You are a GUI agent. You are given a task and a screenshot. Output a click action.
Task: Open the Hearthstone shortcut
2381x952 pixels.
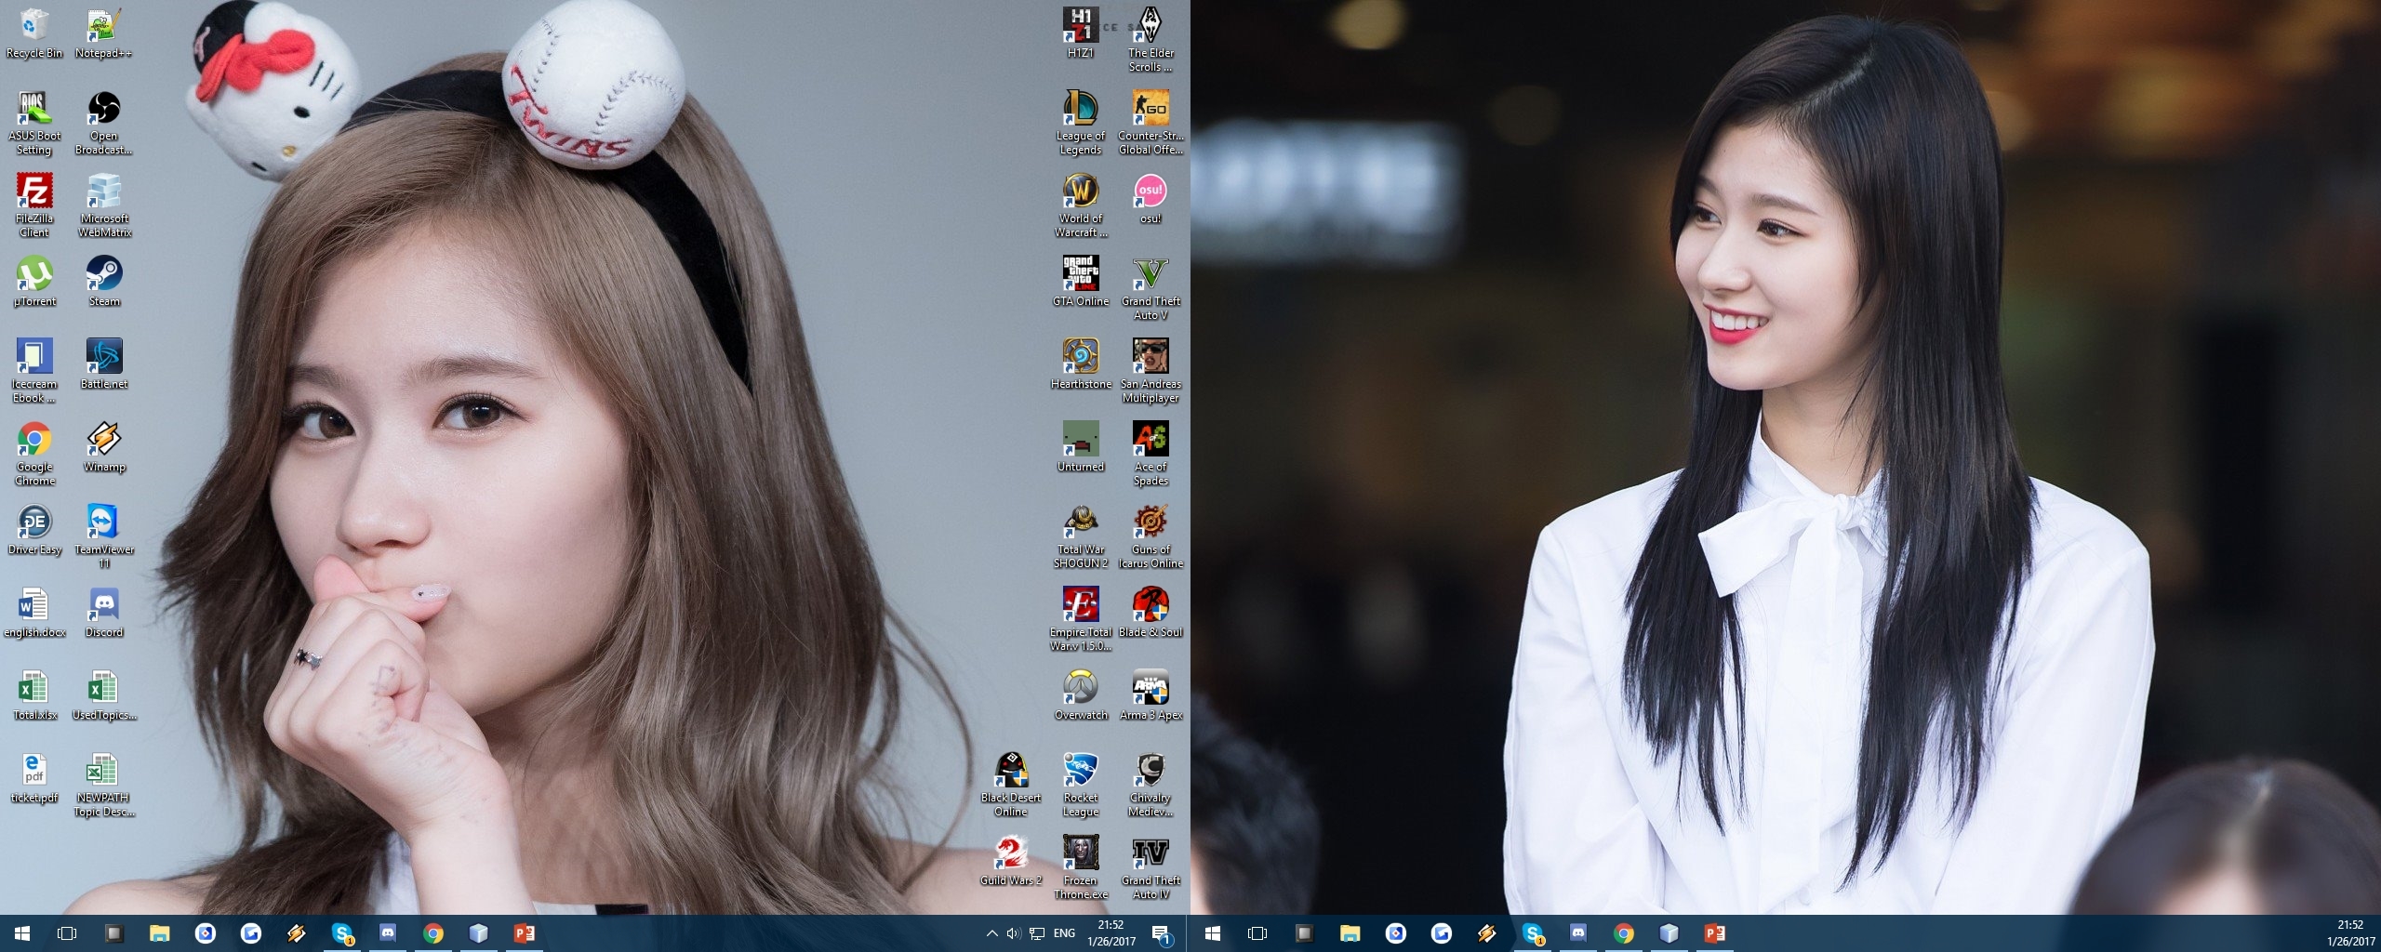[1081, 364]
